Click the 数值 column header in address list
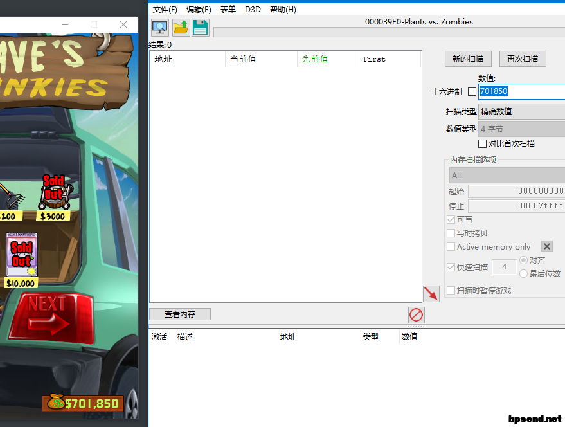The image size is (565, 427). pyautogui.click(x=409, y=337)
